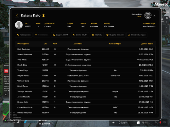Image resolution: width=170 pixels, height=127 pixels.
Task: Click the up-chevron icon on Повышение
Action: click(x=18, y=35)
